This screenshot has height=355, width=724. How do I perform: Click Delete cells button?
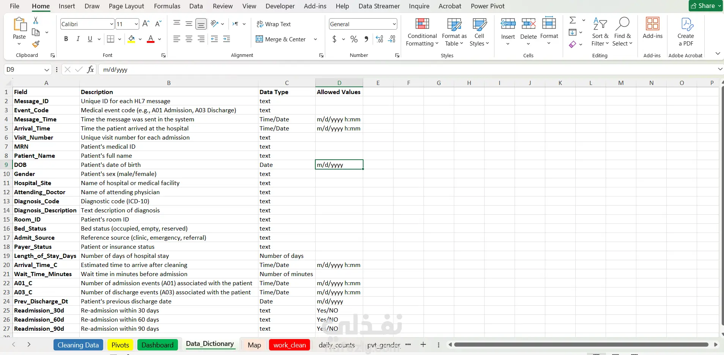[528, 32]
